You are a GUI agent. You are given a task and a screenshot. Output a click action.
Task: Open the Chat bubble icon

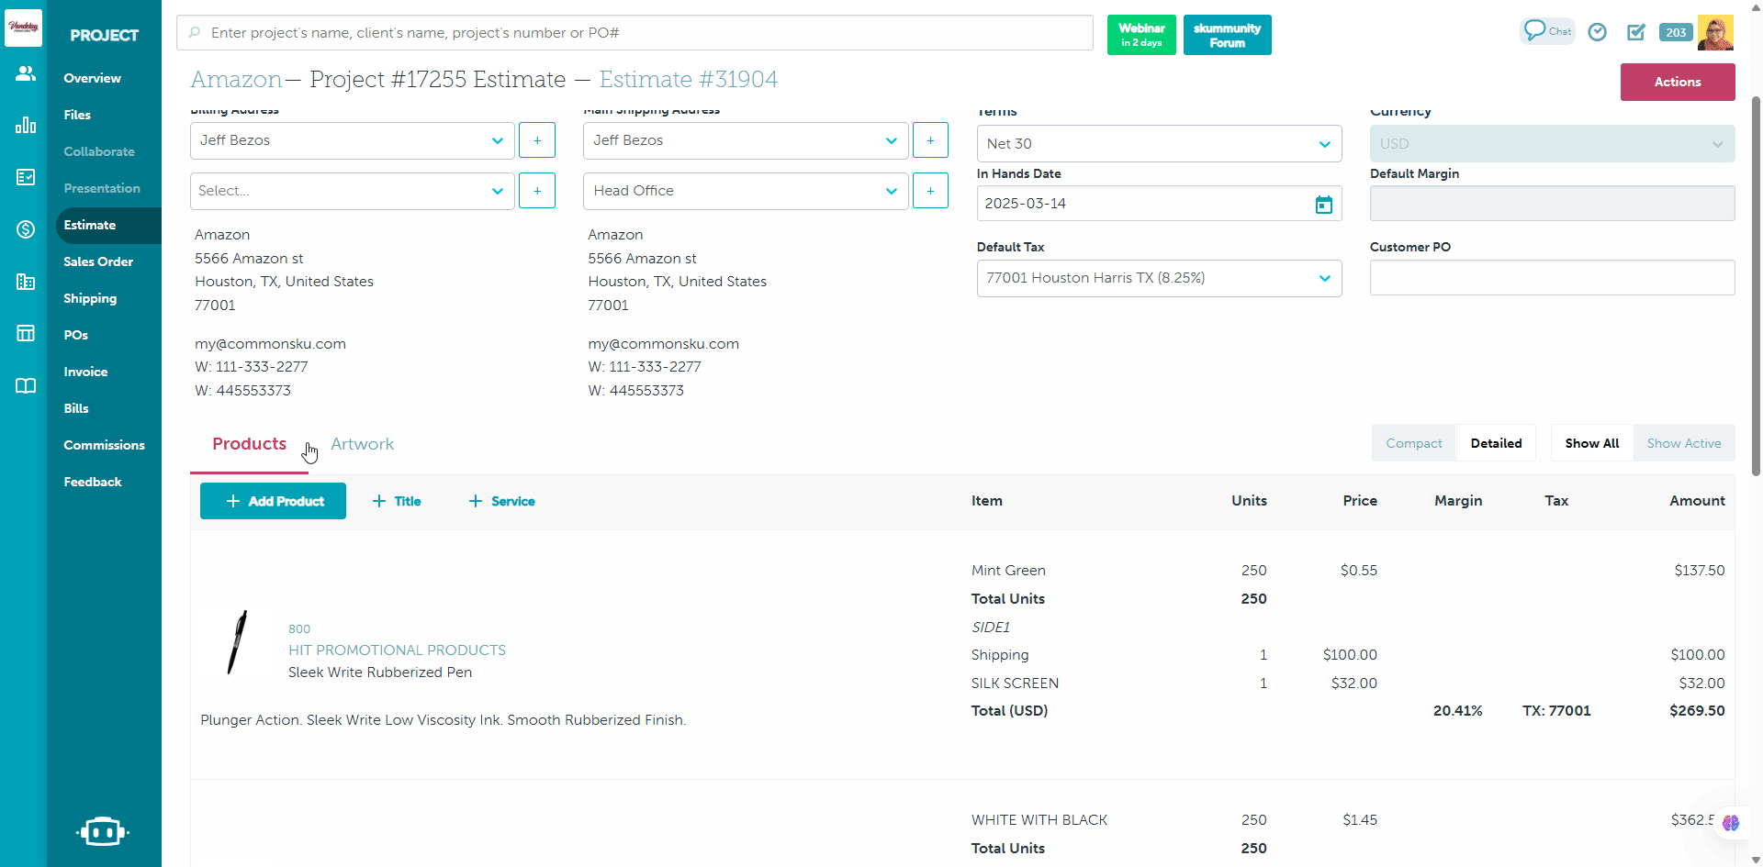click(1546, 31)
